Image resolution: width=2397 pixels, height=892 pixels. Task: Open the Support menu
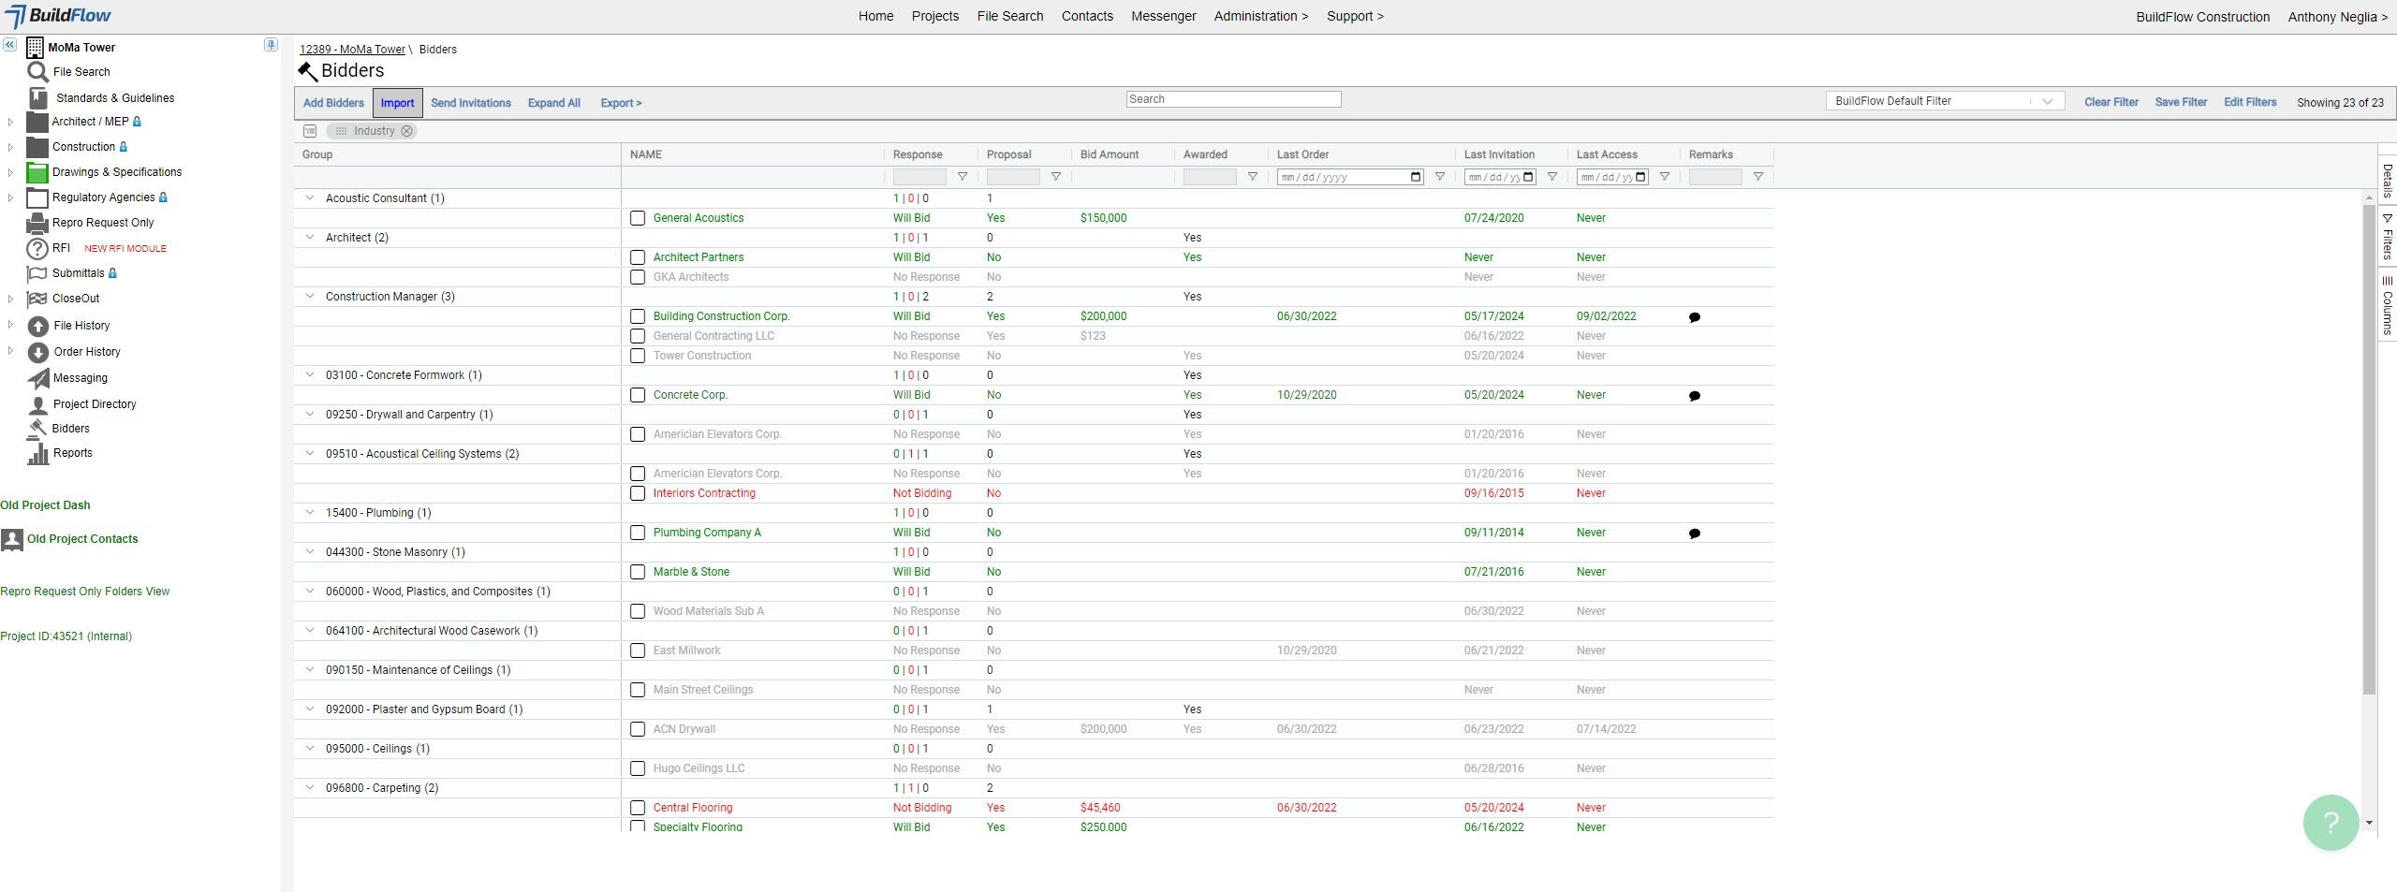tap(1355, 16)
